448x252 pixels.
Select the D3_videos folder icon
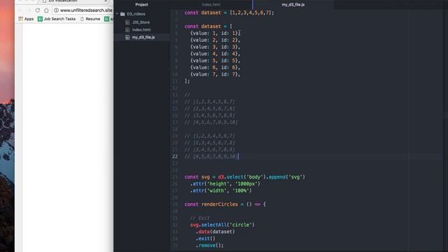(x=122, y=14)
